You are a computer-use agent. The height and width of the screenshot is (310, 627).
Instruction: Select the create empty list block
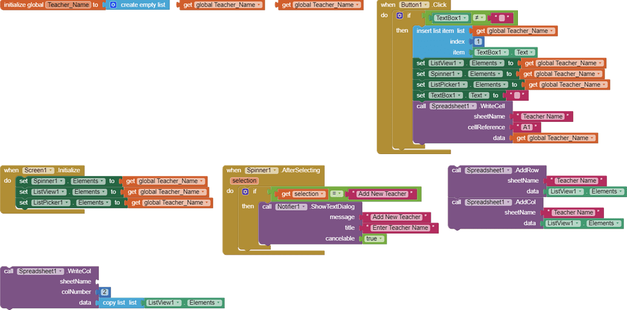click(138, 5)
